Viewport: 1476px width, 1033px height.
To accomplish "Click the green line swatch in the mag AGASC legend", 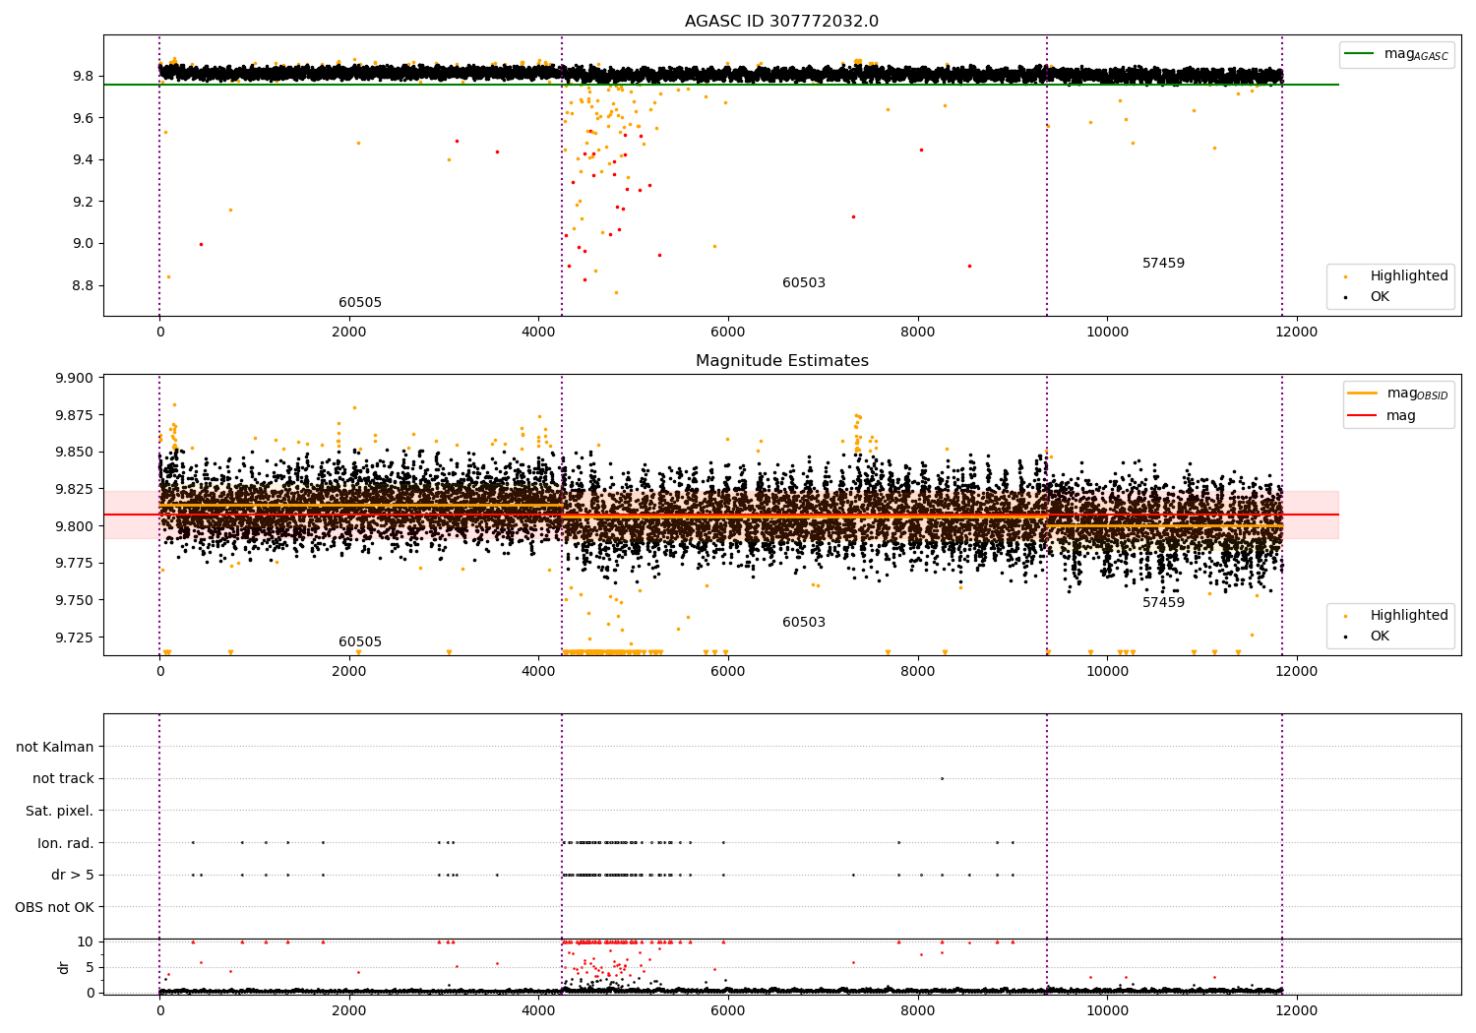I will pos(1359,54).
